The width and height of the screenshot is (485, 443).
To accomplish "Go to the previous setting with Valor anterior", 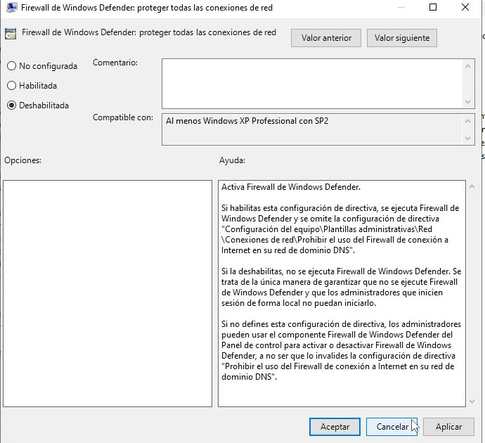I will (x=326, y=38).
